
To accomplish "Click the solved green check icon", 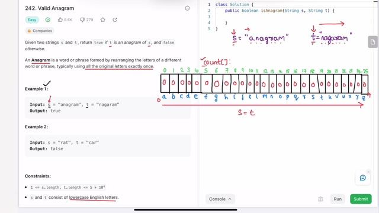I will [48, 20].
